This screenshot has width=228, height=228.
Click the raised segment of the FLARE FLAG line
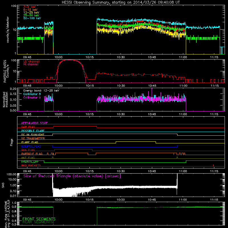pyautogui.click(x=136, y=141)
